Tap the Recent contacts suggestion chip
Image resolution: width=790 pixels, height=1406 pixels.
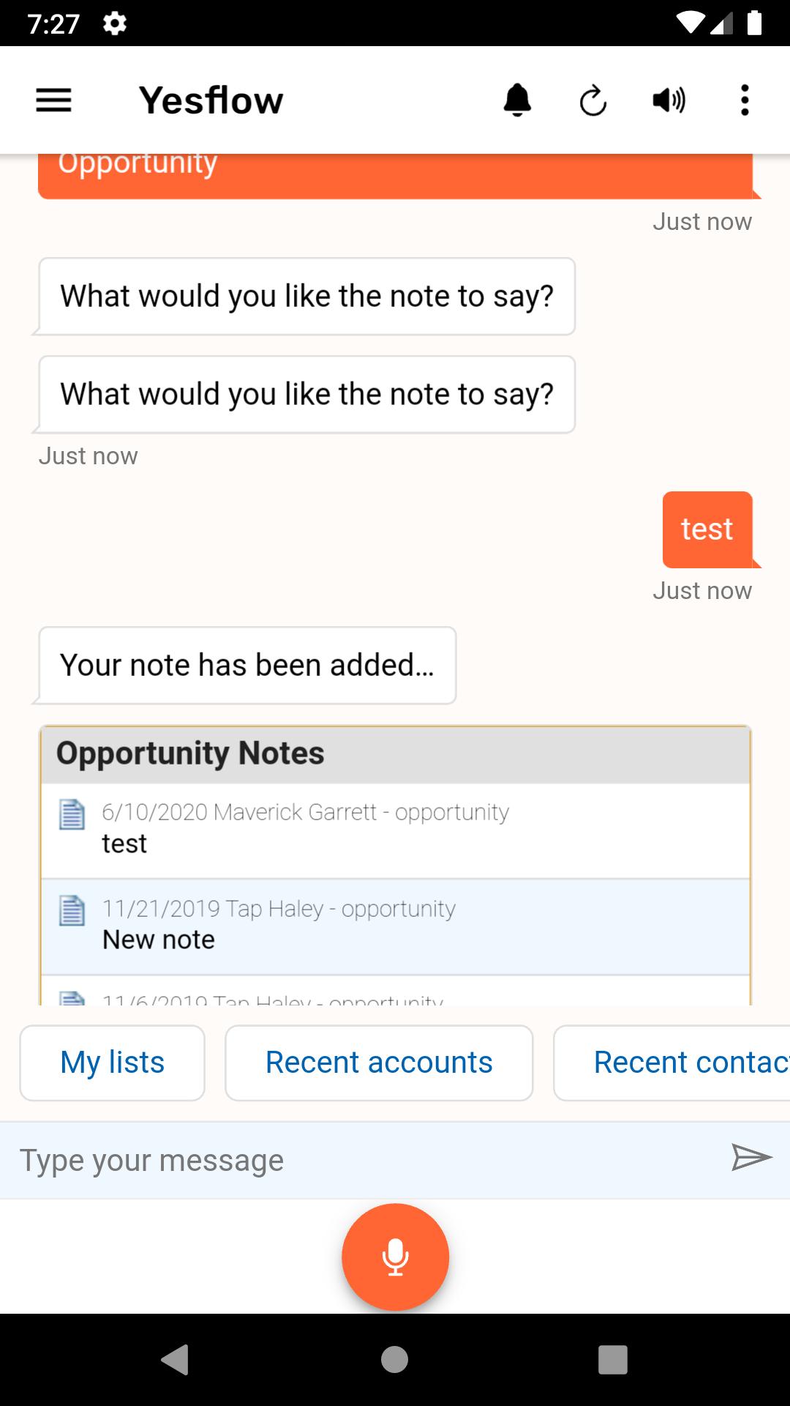pyautogui.click(x=672, y=1063)
